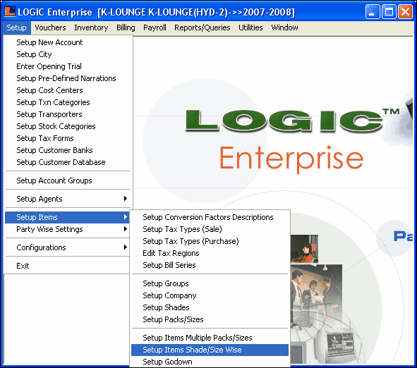Choose Setup Account Groups
417x368 pixels.
pyautogui.click(x=68, y=180)
